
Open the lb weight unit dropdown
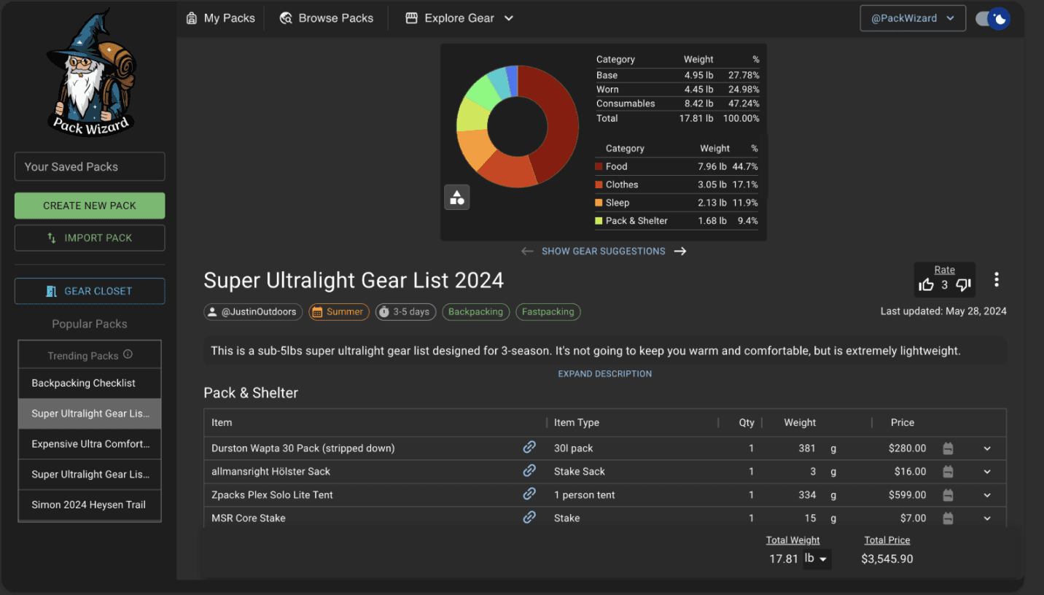[817, 559]
